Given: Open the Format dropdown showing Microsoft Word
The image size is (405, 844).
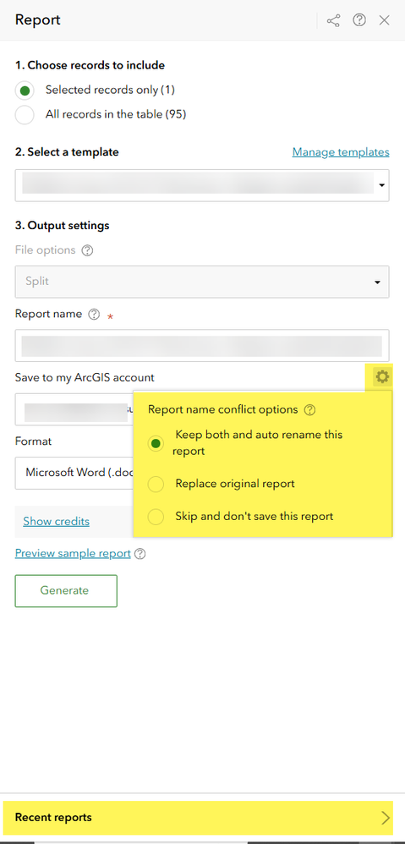Looking at the screenshot, I should pos(74,473).
